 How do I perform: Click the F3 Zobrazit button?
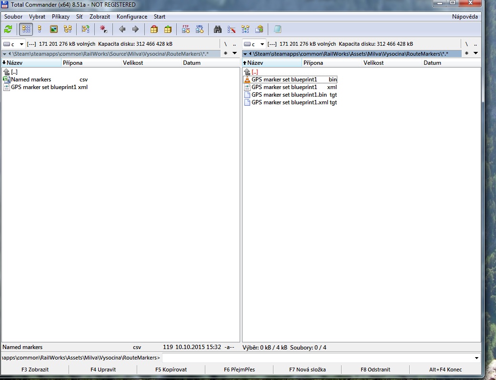(35, 370)
